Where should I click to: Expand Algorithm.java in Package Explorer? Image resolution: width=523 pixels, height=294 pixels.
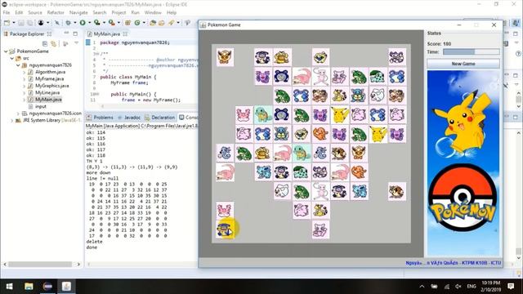click(25, 72)
